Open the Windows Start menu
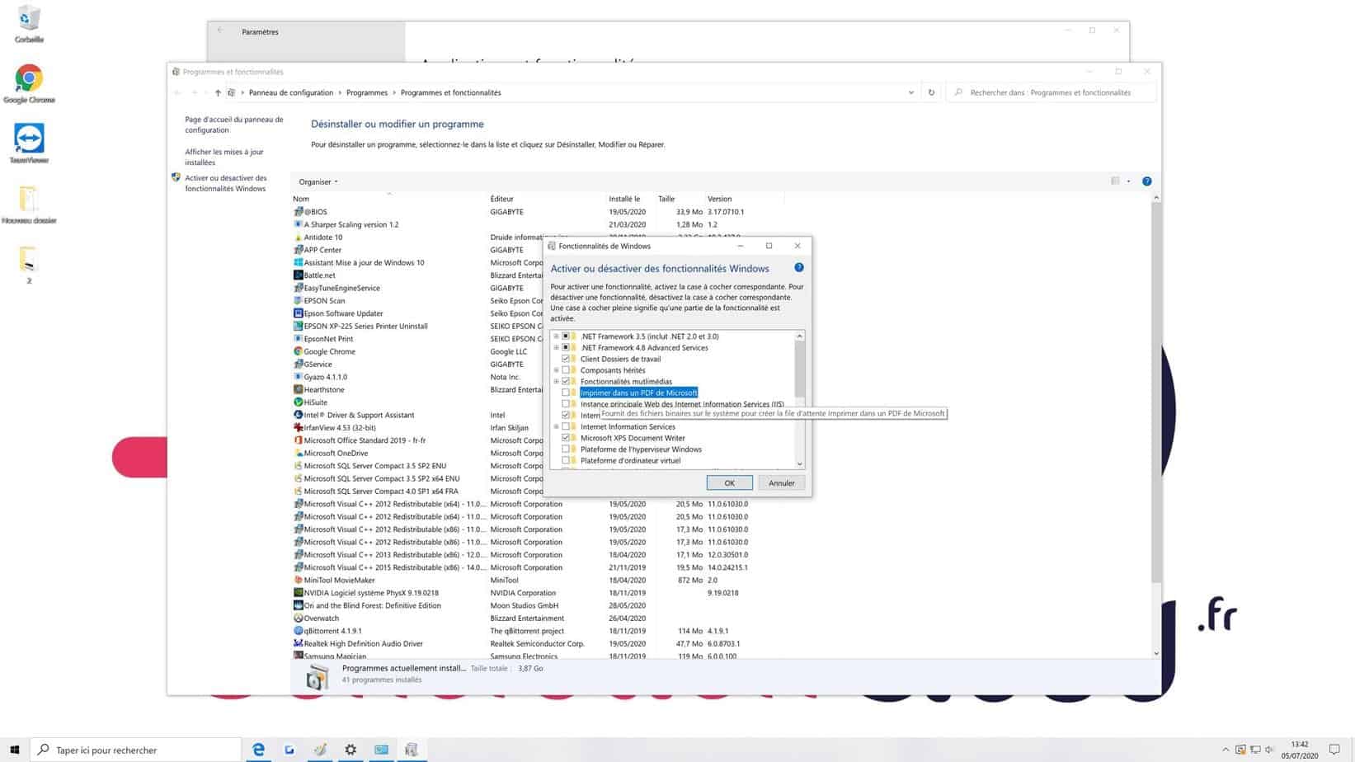Viewport: 1355px width, 762px height. (15, 750)
